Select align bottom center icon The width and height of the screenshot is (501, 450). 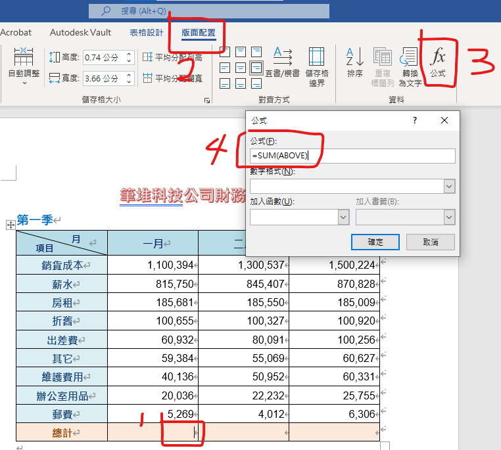pyautogui.click(x=241, y=83)
